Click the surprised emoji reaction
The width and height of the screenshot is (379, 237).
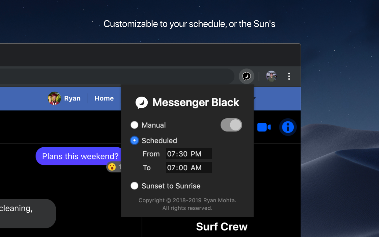pyautogui.click(x=112, y=167)
